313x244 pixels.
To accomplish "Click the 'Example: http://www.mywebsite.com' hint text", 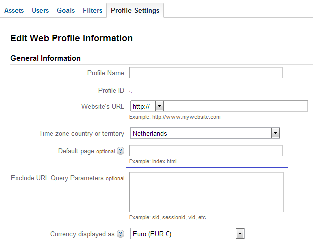I will click(x=175, y=117).
